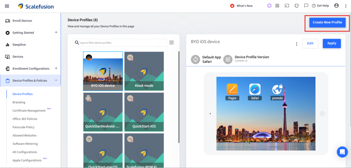The image size is (351, 168).
Task: Select BYO iOS device profile card
Action: [x=103, y=71]
